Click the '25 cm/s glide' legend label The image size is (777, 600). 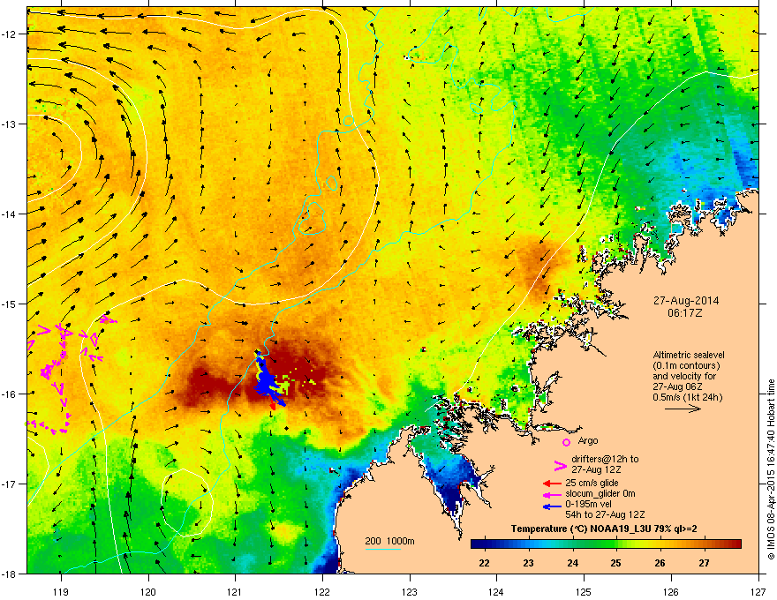tap(592, 483)
